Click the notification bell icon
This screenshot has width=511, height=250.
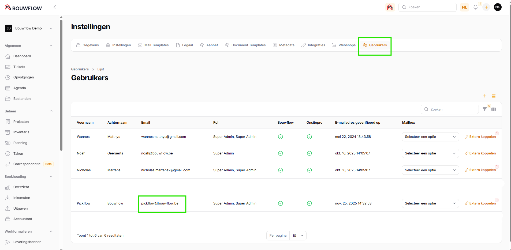(x=475, y=7)
